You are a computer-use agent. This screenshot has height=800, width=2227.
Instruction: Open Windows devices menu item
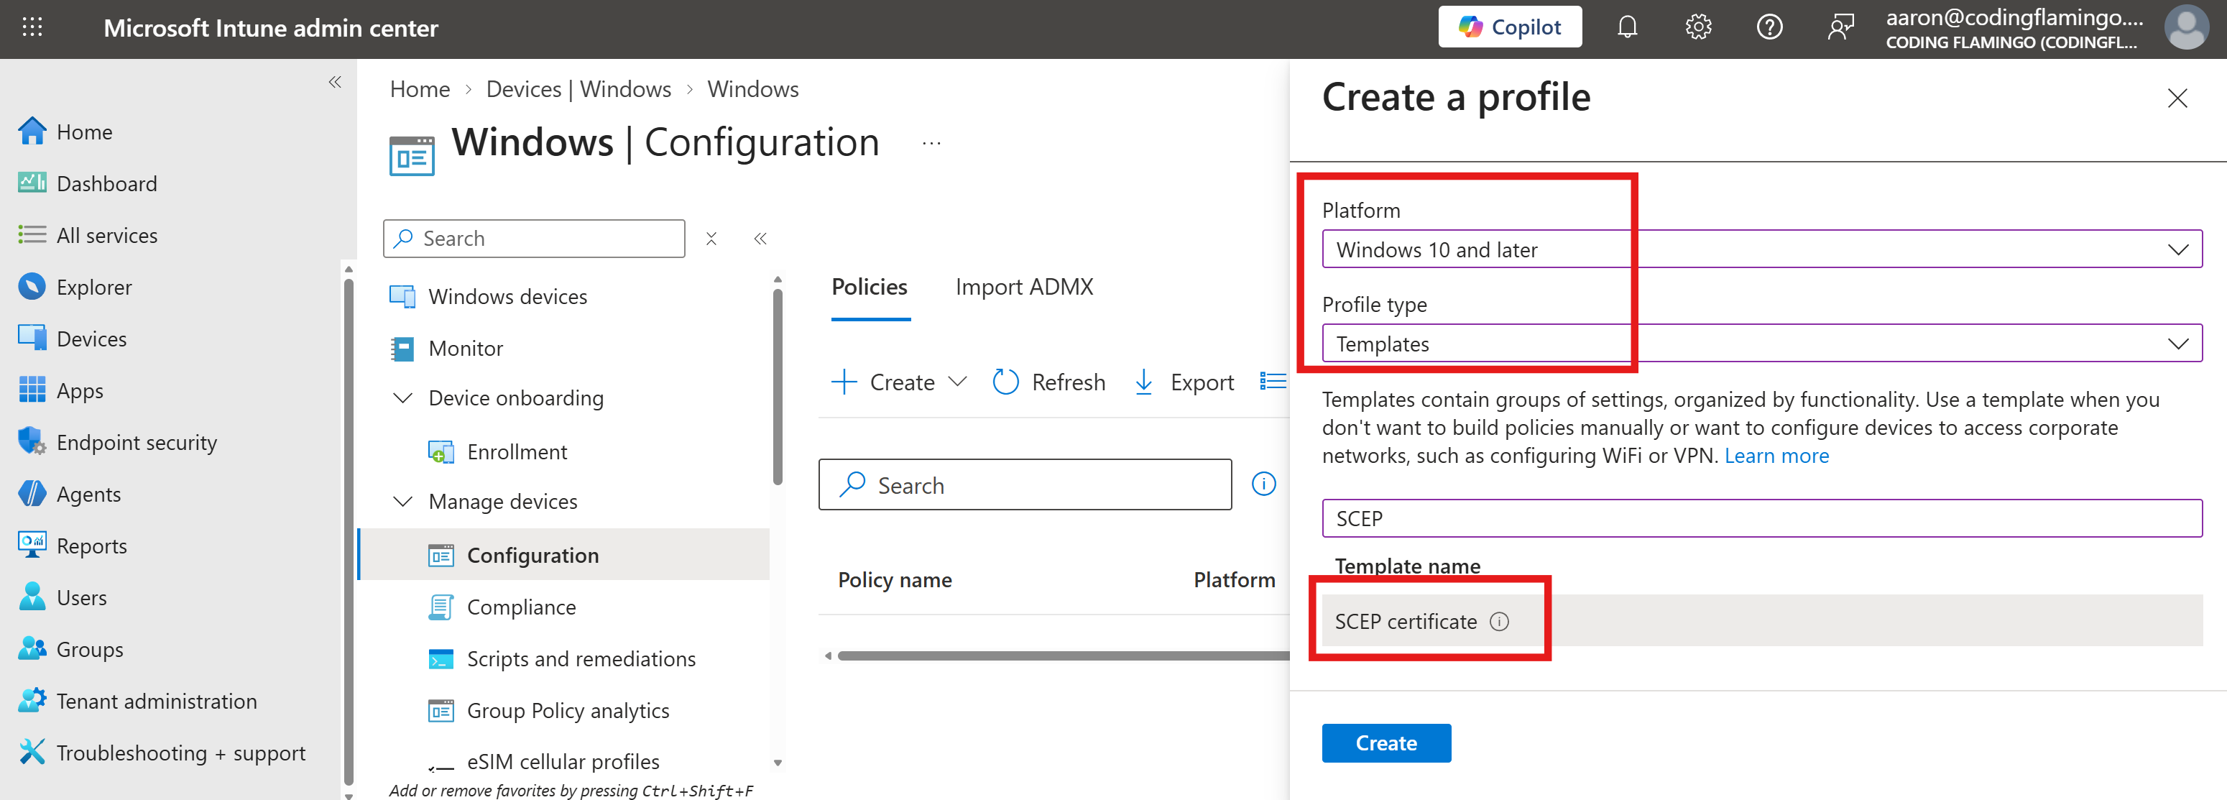coord(507,297)
